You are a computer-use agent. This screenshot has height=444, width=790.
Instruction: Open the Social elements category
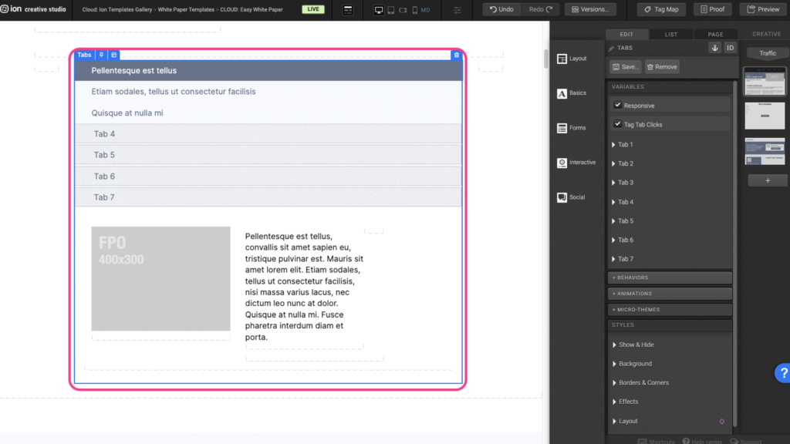coord(571,197)
